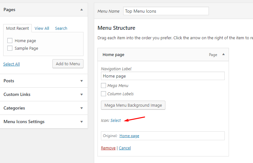Viewport: 253px width, 163px height.
Task: Click the Add to Menu button
Action: pyautogui.click(x=68, y=64)
